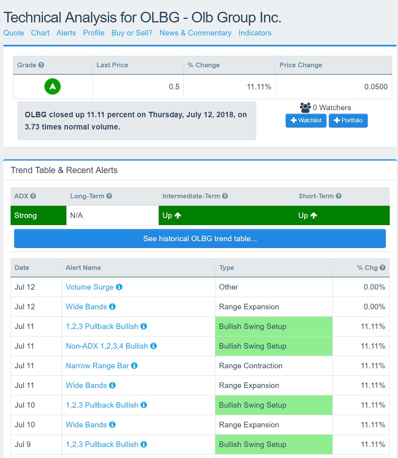Viewport: 398px width, 458px height.
Task: Open Non-ADX 1,2,3,4 Bullish link
Action: coord(107,346)
